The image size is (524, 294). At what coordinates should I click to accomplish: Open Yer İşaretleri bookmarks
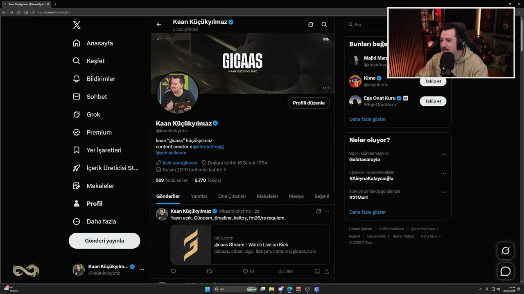coord(97,150)
